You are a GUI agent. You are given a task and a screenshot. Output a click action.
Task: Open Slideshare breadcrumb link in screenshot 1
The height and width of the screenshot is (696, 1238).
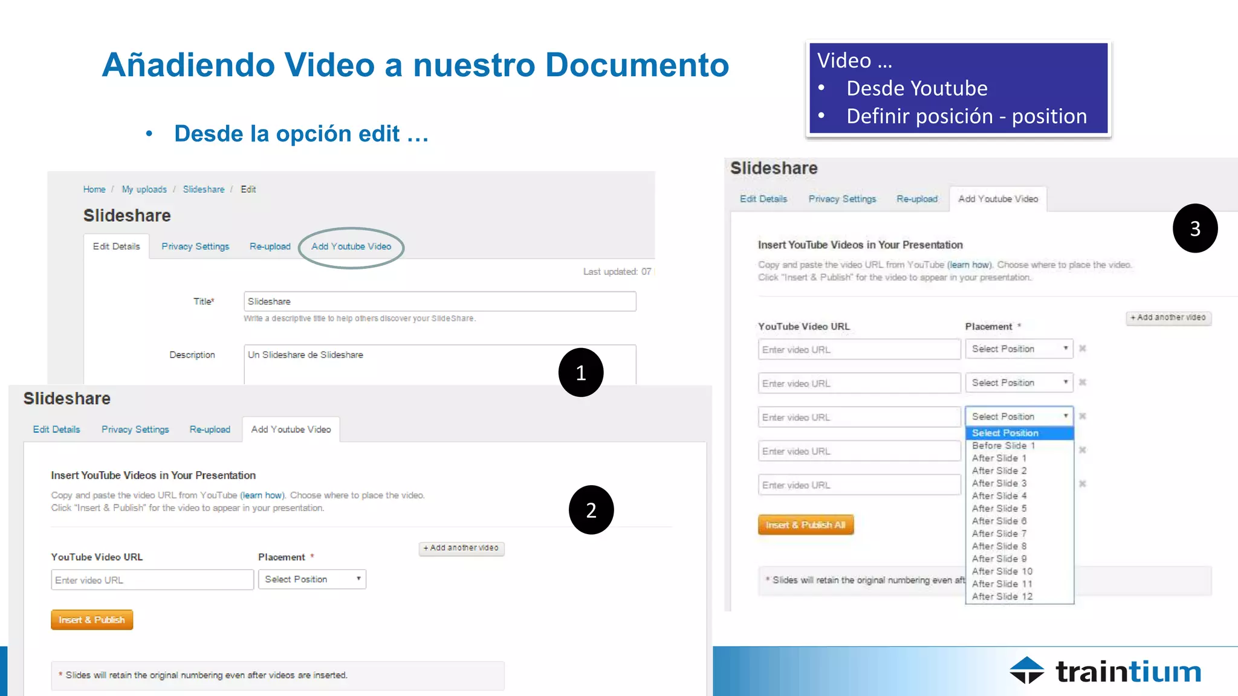pyautogui.click(x=204, y=189)
